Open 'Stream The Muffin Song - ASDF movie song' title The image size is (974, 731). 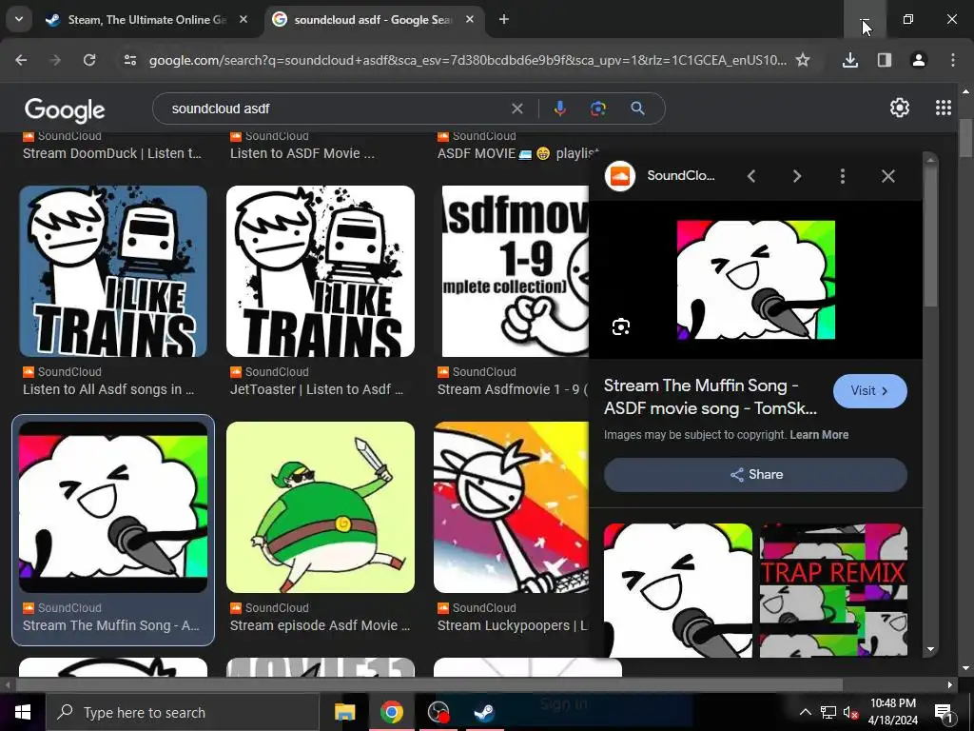[710, 397]
